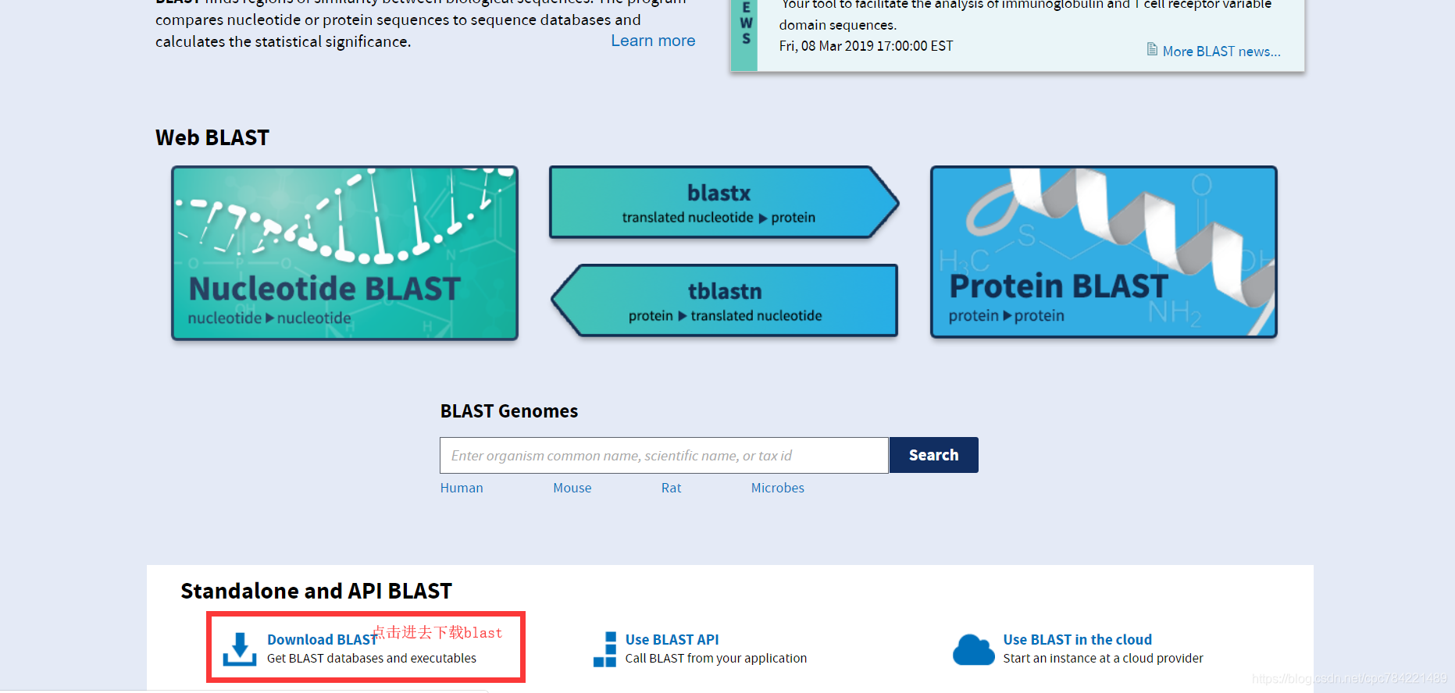Choose the Microbes genome link
The width and height of the screenshot is (1455, 693).
click(777, 488)
